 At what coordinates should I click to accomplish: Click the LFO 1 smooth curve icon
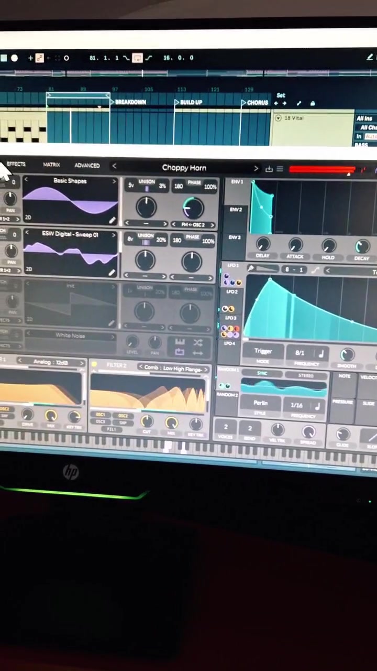(315, 270)
